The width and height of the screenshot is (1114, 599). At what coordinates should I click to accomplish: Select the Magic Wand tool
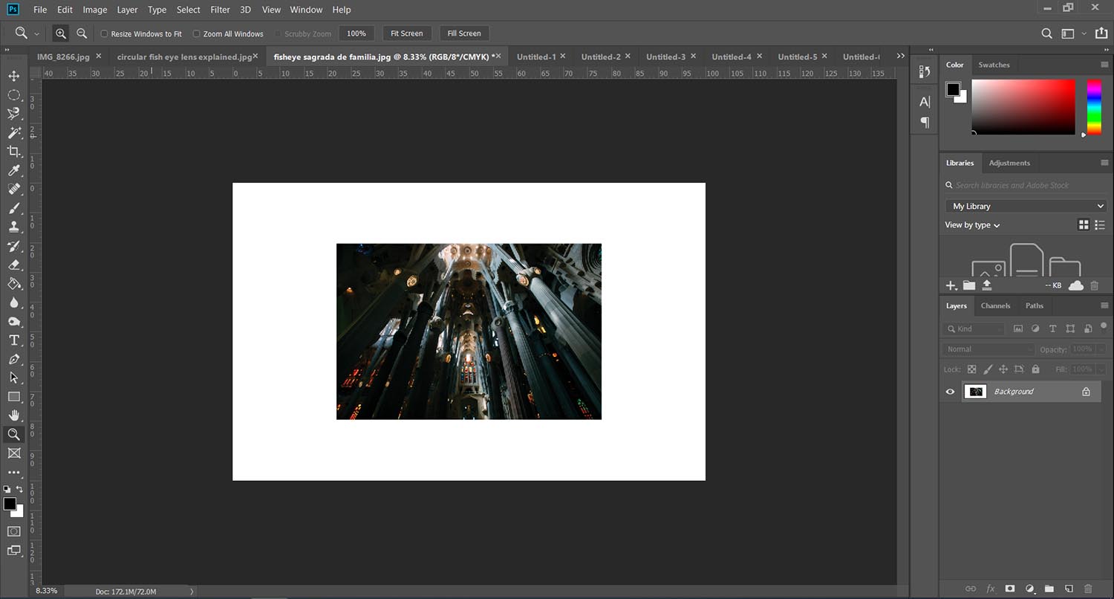pos(13,132)
